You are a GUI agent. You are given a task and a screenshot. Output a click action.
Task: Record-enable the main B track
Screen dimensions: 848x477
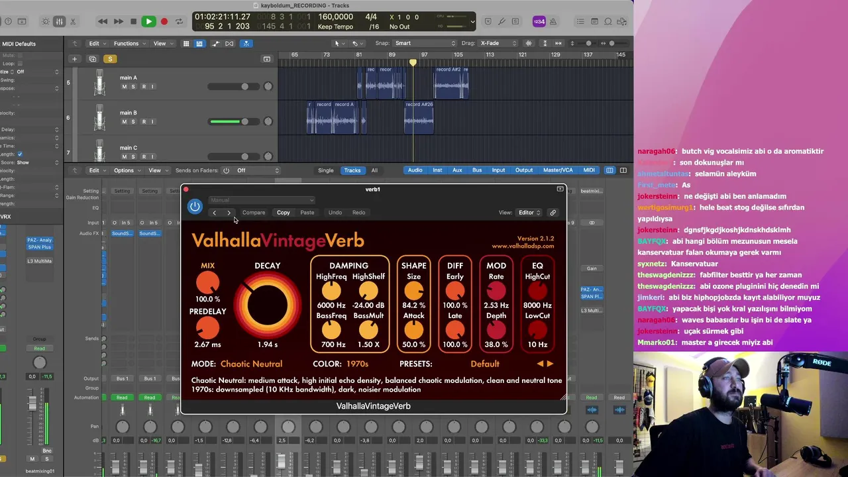pos(142,122)
